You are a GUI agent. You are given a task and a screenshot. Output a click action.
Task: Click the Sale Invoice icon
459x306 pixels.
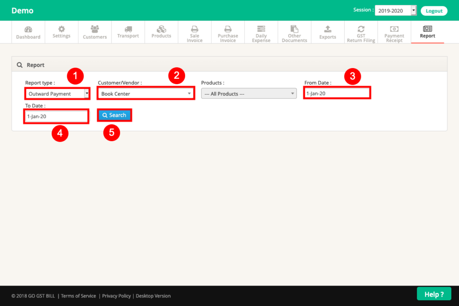click(x=194, y=31)
